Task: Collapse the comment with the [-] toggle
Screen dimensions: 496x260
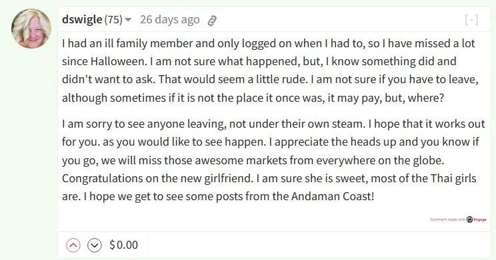Action: 471,20
